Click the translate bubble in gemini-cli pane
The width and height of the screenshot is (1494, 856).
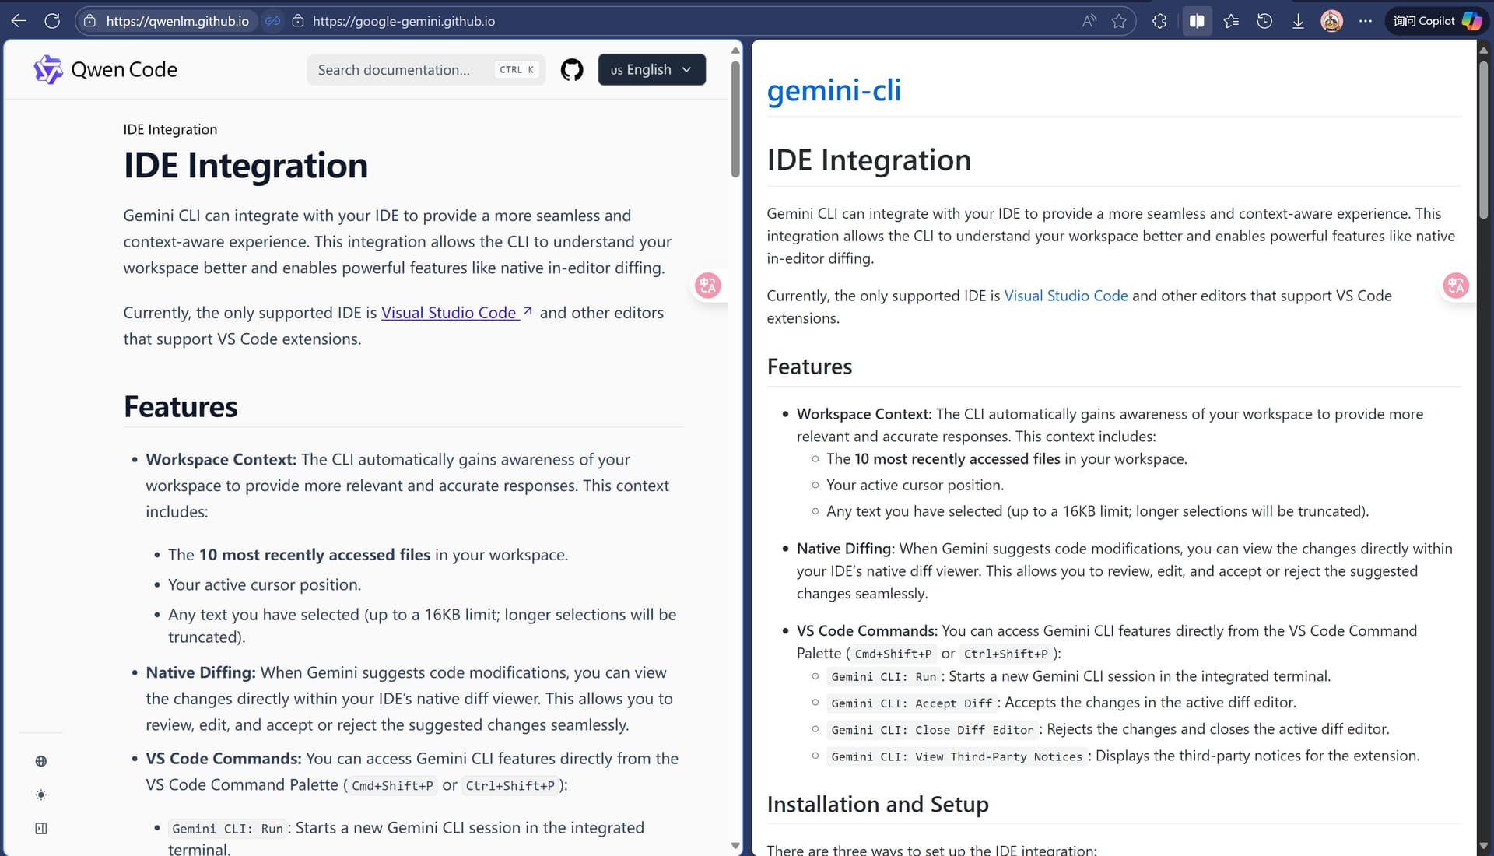(x=1456, y=286)
